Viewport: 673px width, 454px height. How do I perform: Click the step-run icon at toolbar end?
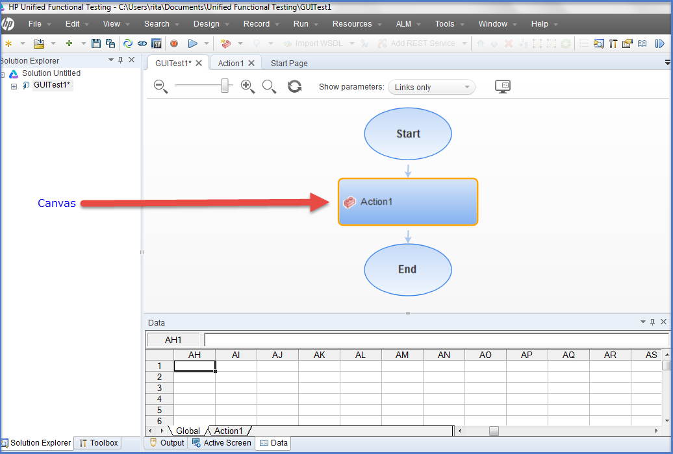point(660,43)
